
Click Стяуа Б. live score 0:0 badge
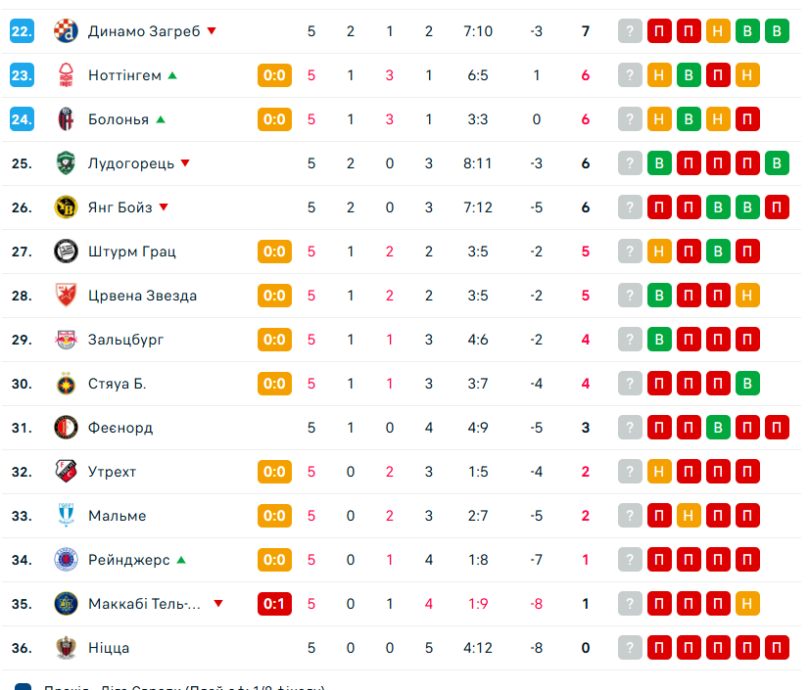[274, 384]
